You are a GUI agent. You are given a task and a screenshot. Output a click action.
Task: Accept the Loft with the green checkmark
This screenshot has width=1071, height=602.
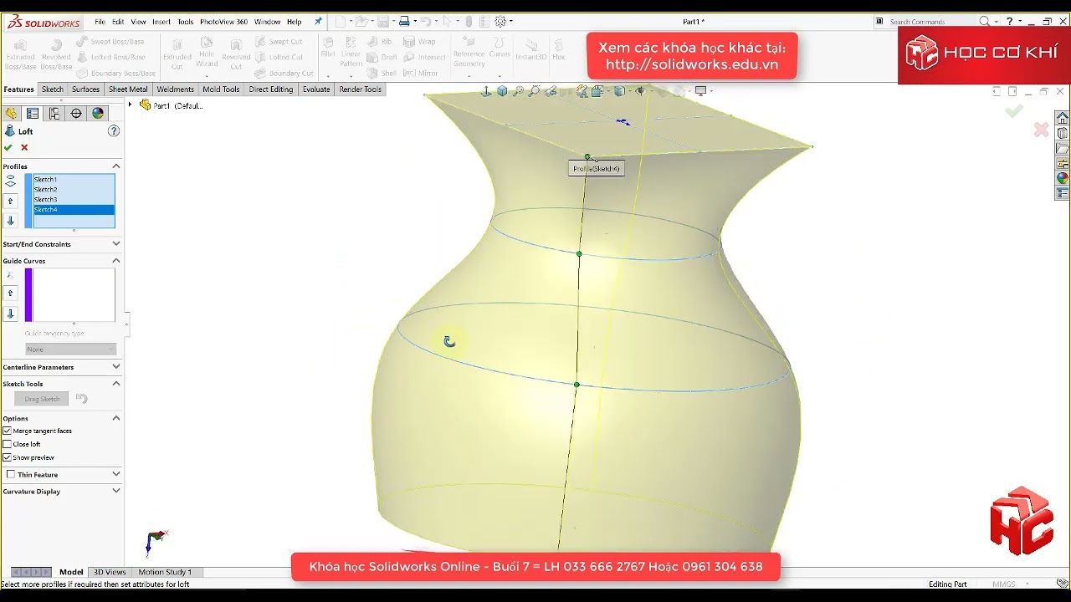pos(8,147)
